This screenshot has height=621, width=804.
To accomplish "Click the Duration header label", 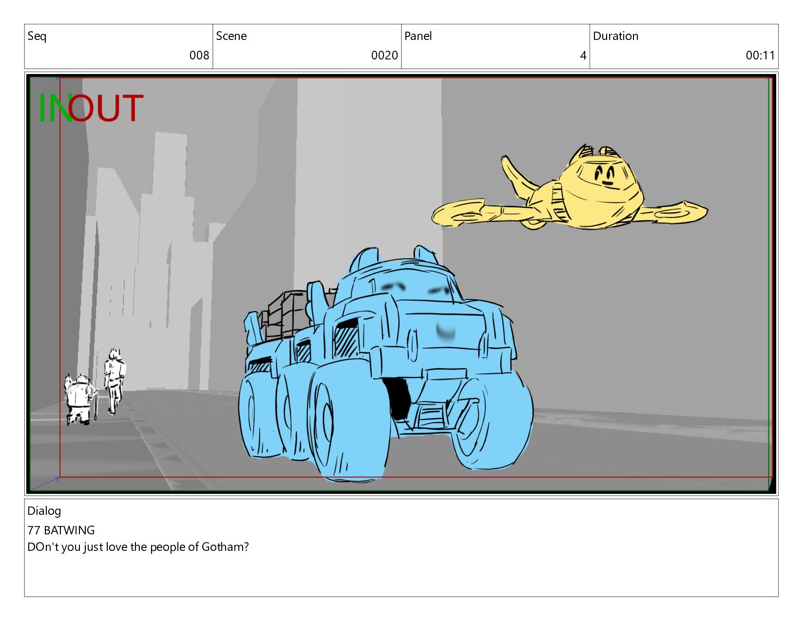I will pyautogui.click(x=615, y=36).
